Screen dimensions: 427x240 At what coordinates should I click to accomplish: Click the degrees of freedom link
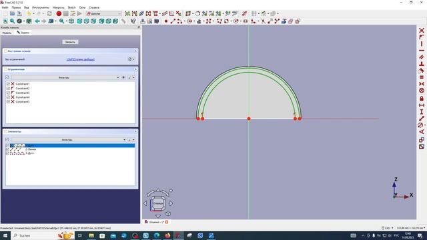click(81, 59)
